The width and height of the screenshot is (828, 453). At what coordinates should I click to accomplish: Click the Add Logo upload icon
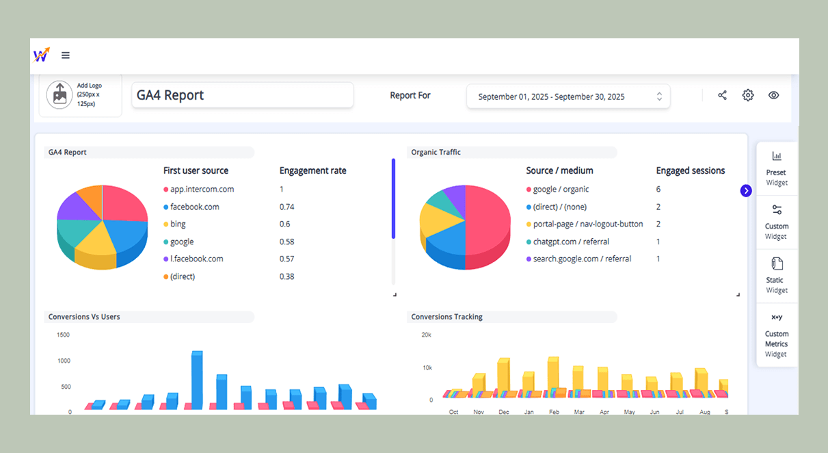[x=60, y=95]
